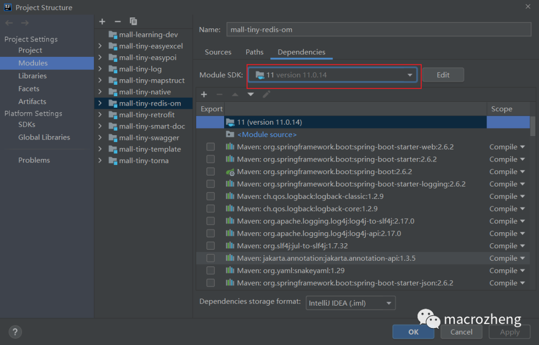539x345 pixels.
Task: Check export for spring-boot-starter-logging
Action: tap(211, 184)
